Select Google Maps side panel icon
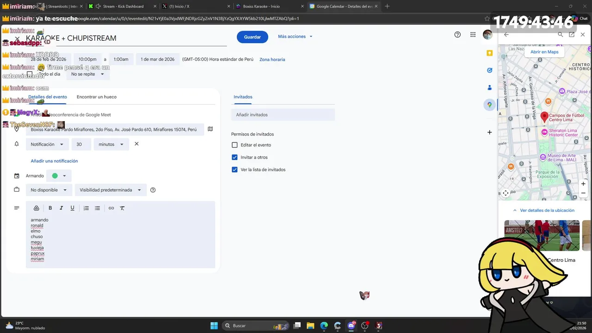Screen dimensions: 592x333 tap(489, 105)
